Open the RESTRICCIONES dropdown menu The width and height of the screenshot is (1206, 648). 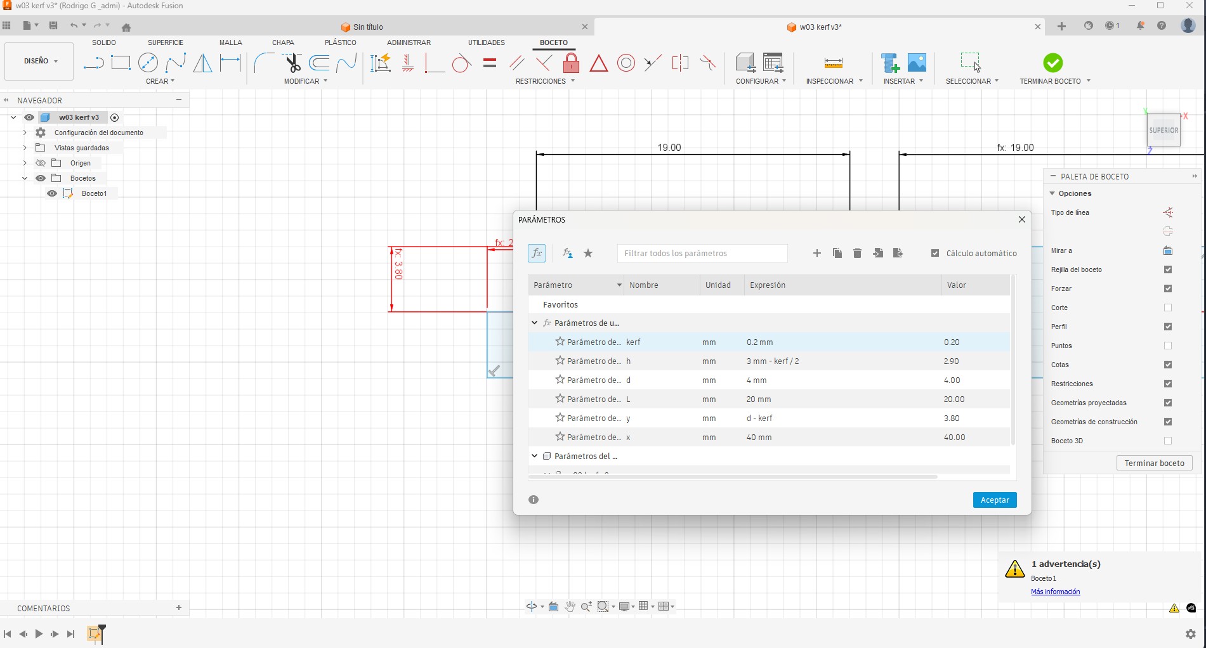pos(545,81)
